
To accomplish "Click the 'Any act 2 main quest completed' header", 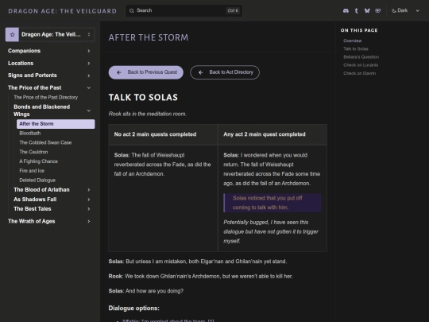I will (x=265, y=134).
